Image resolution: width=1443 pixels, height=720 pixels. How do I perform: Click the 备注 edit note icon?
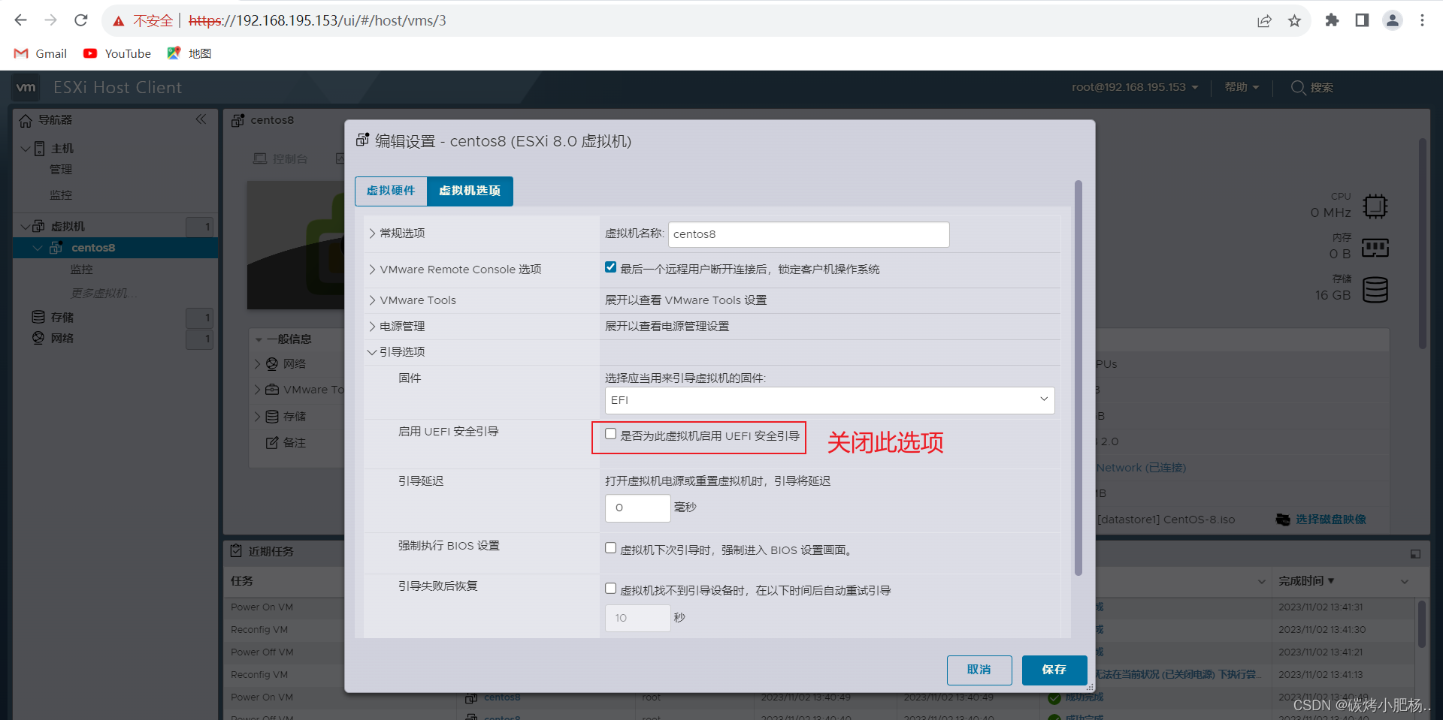point(272,443)
